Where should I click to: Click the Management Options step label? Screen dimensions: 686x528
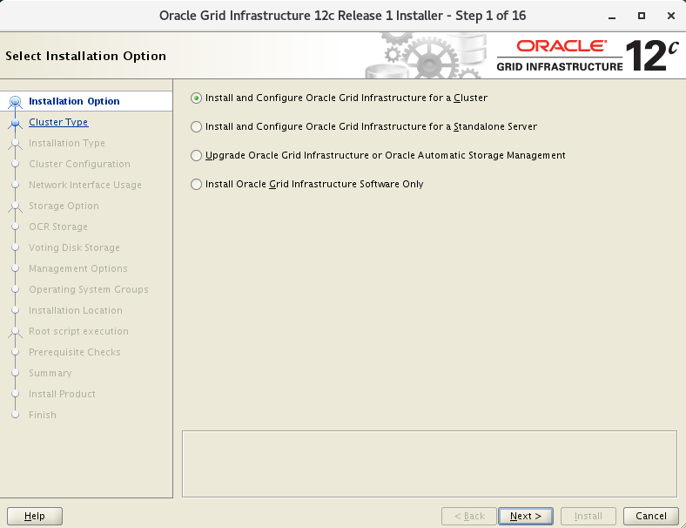tap(78, 268)
